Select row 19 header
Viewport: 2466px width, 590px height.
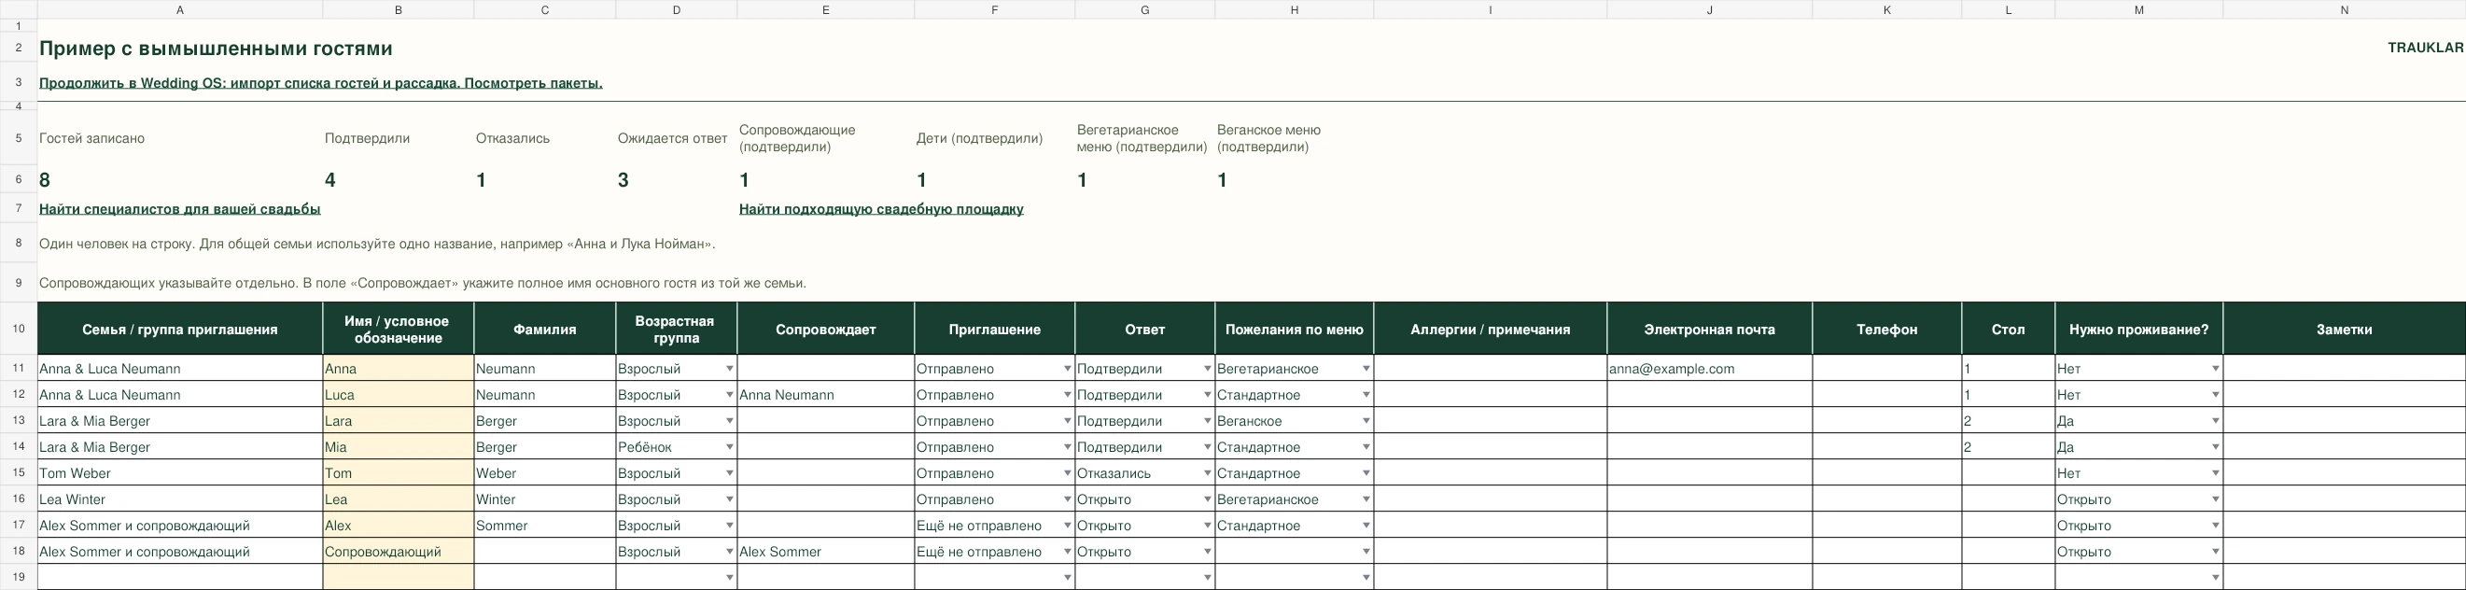click(18, 578)
